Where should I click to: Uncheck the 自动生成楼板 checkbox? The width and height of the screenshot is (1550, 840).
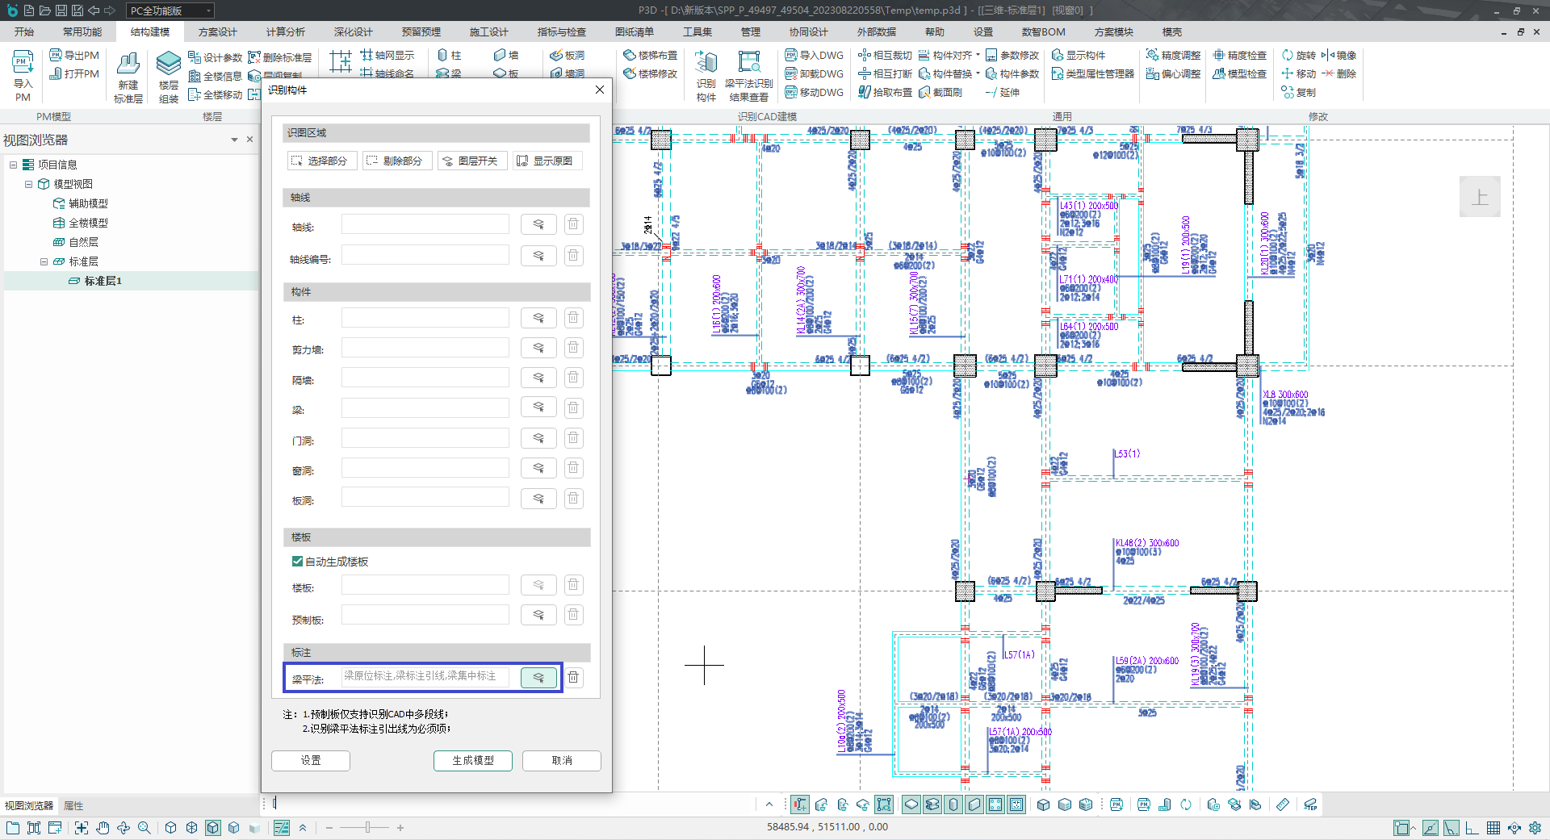point(297,562)
